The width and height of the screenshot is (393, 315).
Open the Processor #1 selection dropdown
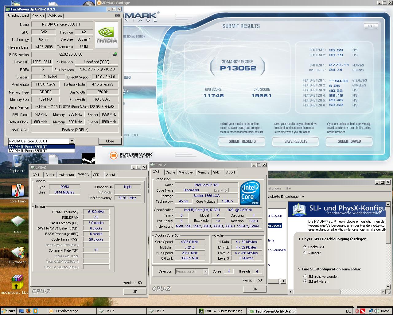tap(205, 271)
